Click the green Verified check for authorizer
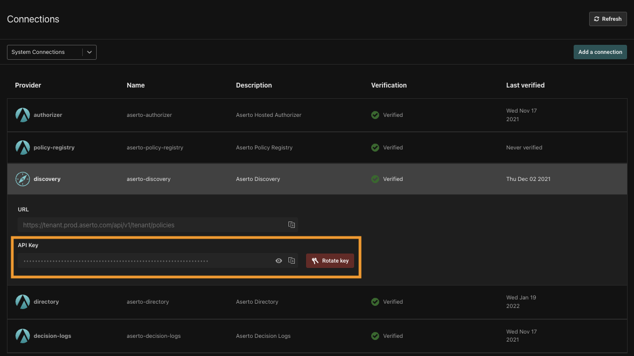This screenshot has height=356, width=634. point(375,115)
